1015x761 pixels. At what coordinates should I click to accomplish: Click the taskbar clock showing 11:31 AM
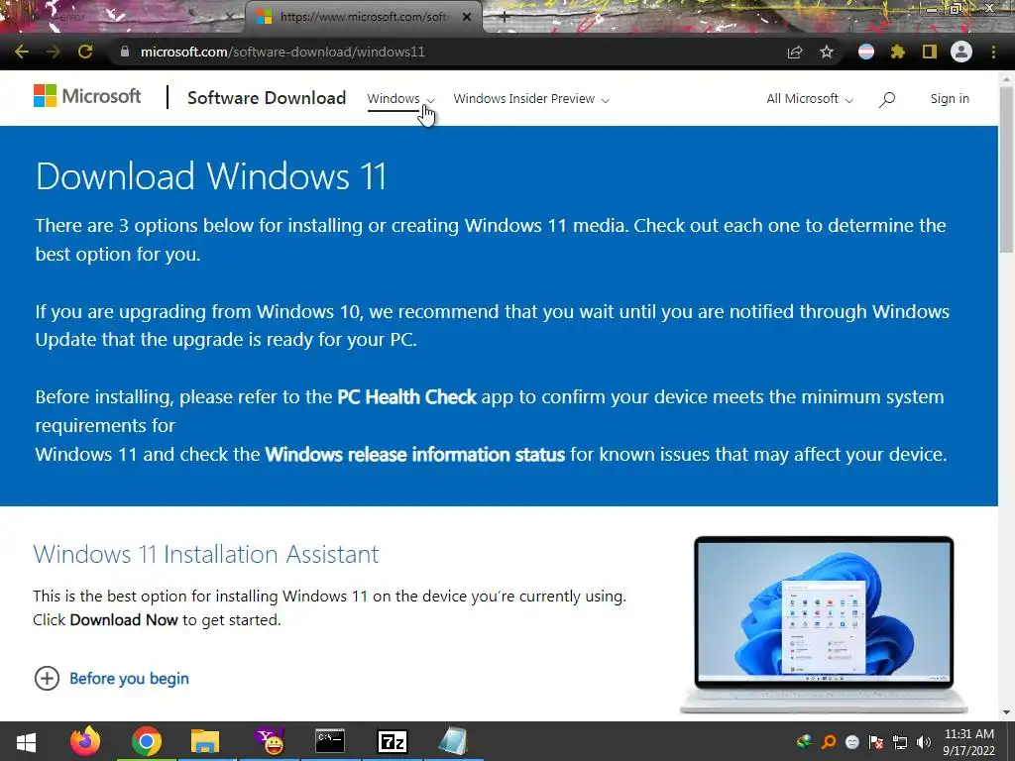tap(969, 741)
